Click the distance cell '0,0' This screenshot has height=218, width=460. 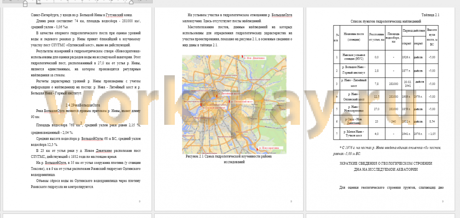click(377, 57)
